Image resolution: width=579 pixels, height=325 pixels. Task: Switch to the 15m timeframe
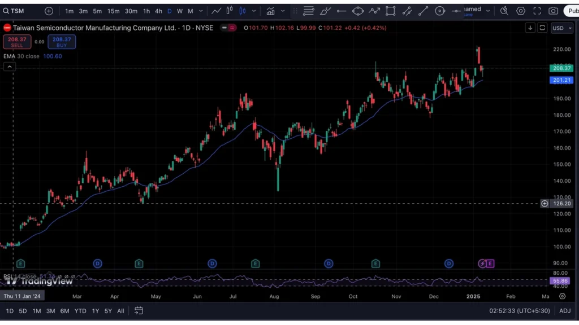113,11
